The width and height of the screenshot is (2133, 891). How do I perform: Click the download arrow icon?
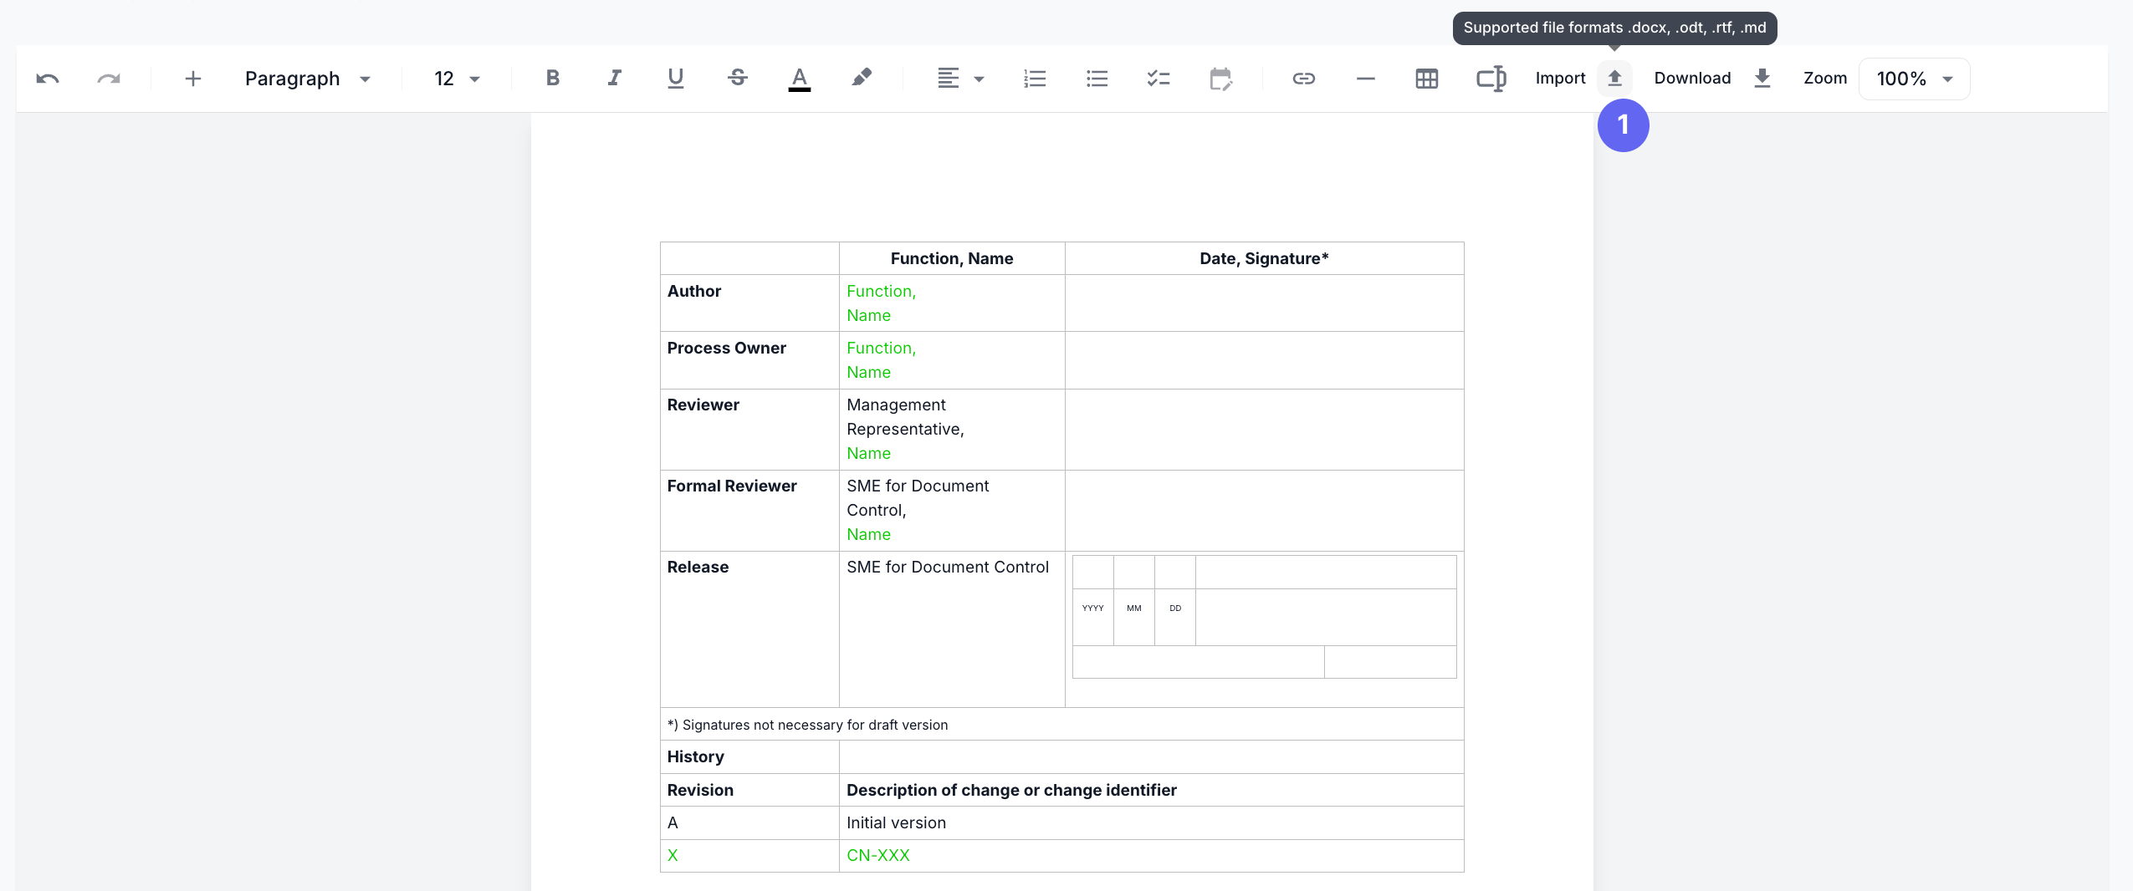pyautogui.click(x=1763, y=78)
